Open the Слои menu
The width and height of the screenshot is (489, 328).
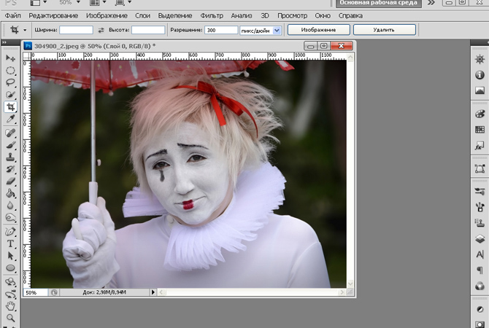[x=143, y=15]
